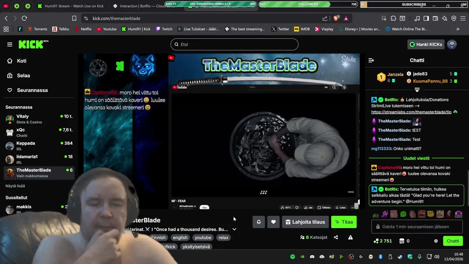Open Brave Rewards triangle icon
The width and height of the screenshot is (469, 264).
pos(346,18)
